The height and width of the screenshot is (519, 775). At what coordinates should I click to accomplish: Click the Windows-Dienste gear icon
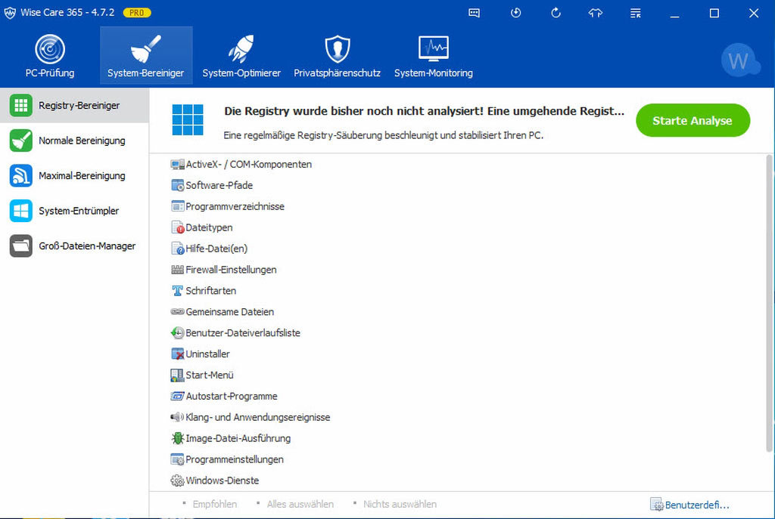tap(177, 480)
